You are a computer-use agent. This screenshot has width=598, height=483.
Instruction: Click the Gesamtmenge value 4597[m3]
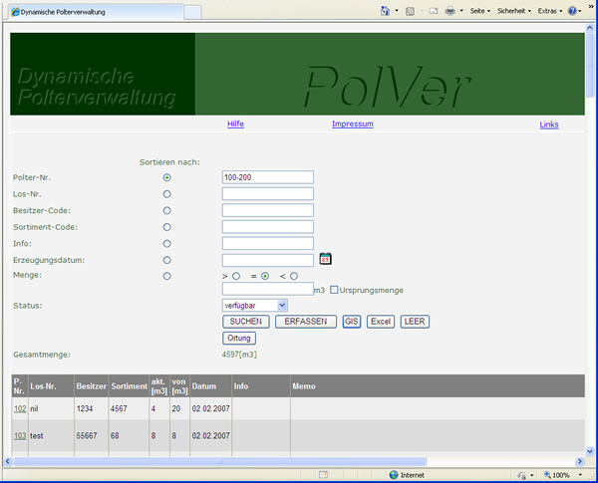[x=239, y=355]
